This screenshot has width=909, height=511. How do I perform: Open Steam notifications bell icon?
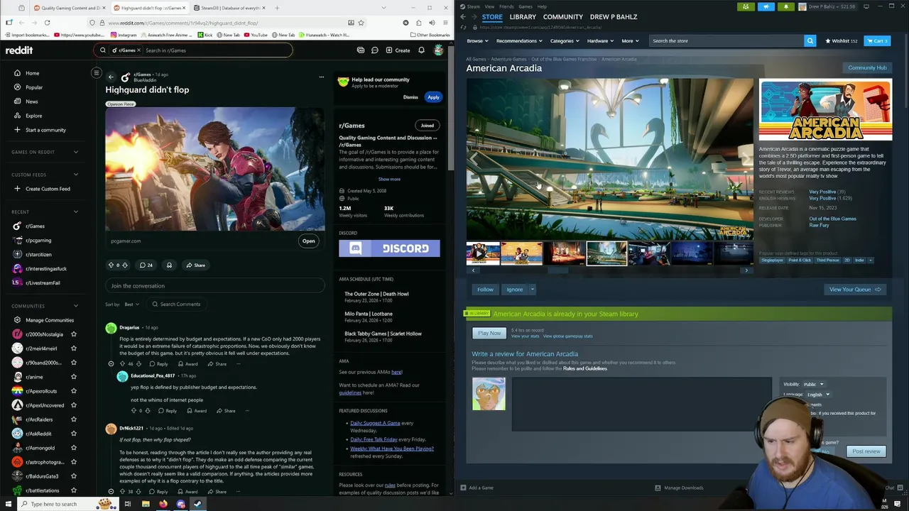click(785, 6)
